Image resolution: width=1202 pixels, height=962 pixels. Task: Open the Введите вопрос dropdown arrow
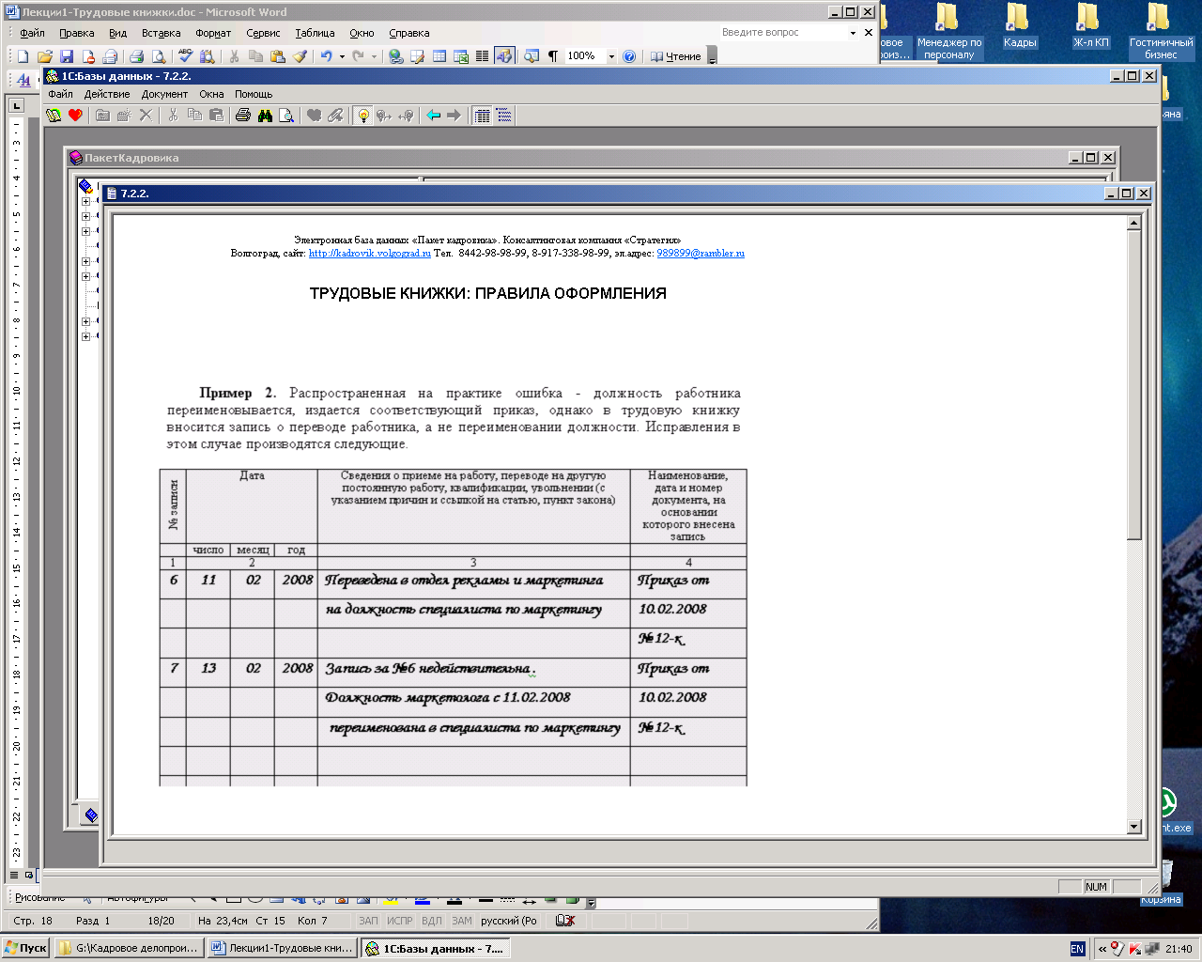853,33
